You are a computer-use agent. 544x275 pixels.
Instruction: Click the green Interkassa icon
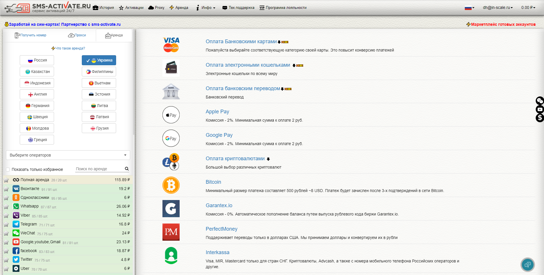(x=171, y=256)
